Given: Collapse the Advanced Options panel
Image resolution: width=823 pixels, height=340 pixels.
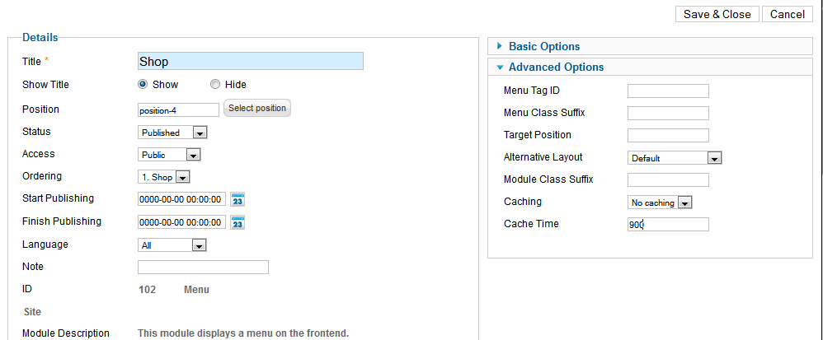Looking at the screenshot, I should click(x=556, y=68).
